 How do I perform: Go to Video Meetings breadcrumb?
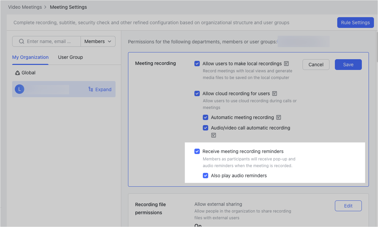[x=25, y=7]
